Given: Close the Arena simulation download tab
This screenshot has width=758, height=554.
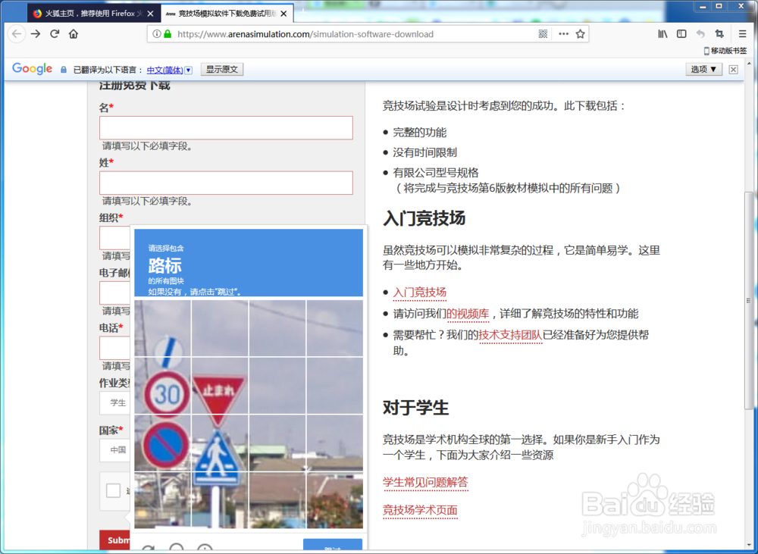Looking at the screenshot, I should pos(283,14).
